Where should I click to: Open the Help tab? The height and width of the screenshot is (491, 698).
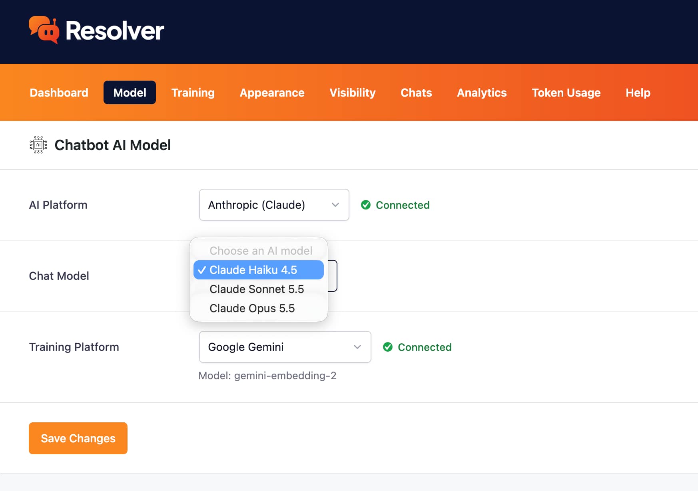638,93
